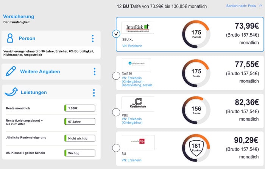Click the Person silhouette icon
Image resolution: width=265 pixels, height=169 pixels.
(x=10, y=38)
